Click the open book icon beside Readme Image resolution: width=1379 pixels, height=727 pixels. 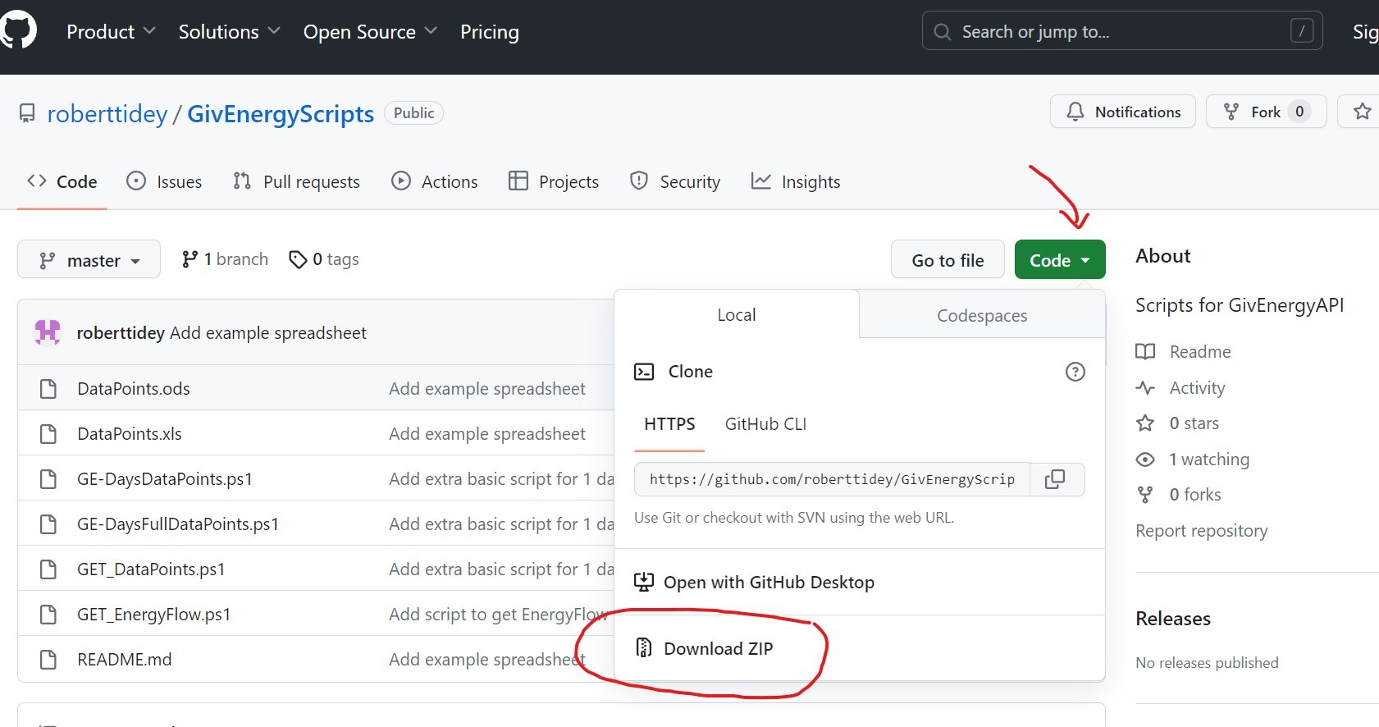tap(1145, 352)
